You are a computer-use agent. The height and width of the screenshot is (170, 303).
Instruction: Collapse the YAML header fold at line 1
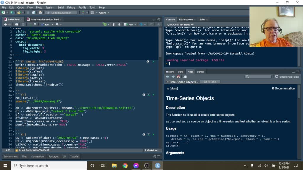point(13,28)
